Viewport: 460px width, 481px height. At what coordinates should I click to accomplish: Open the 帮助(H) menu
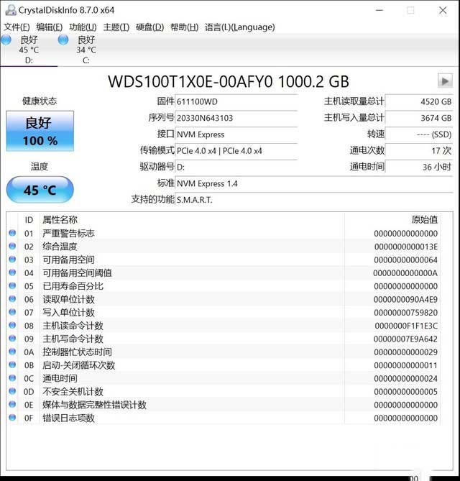(184, 27)
